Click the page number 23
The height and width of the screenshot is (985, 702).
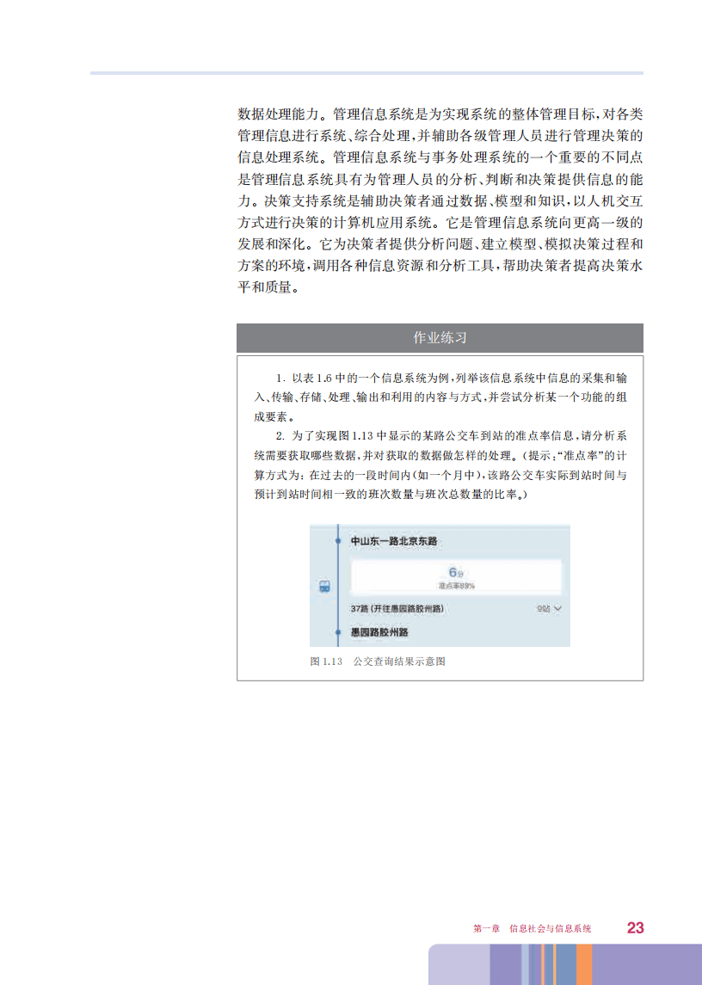(636, 928)
